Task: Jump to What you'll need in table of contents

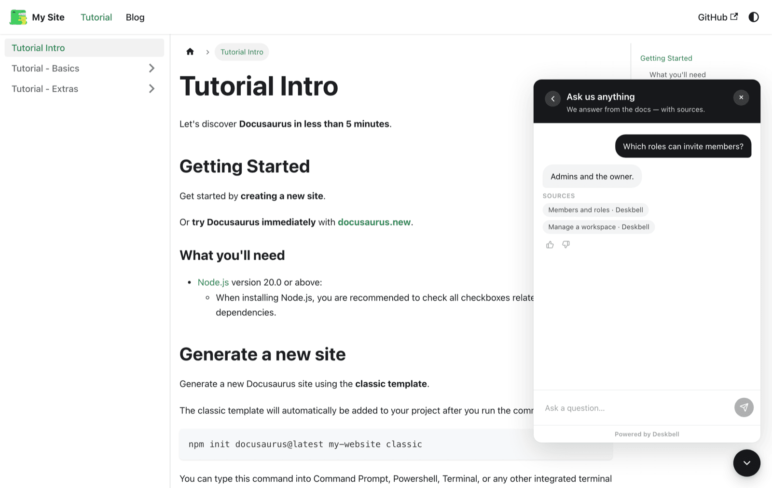Action: coord(677,74)
